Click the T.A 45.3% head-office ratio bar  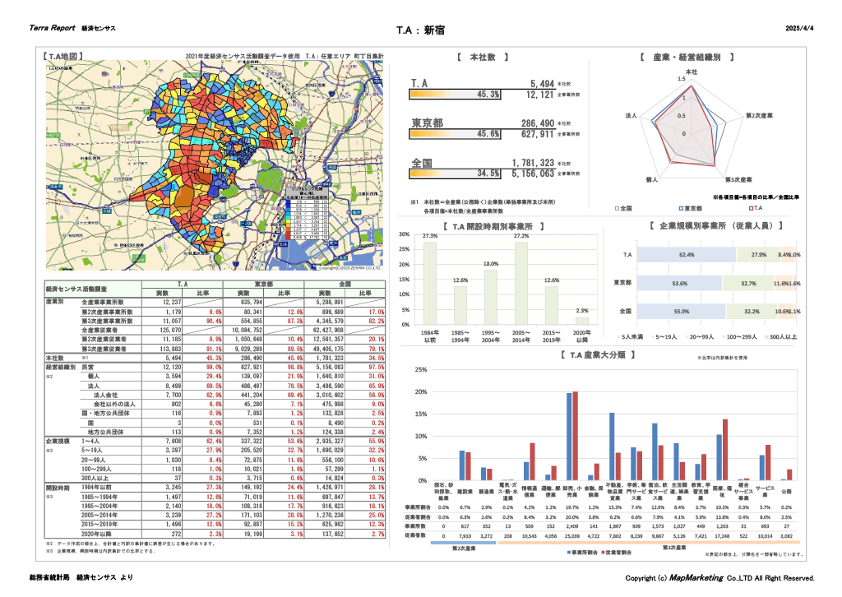(455, 95)
